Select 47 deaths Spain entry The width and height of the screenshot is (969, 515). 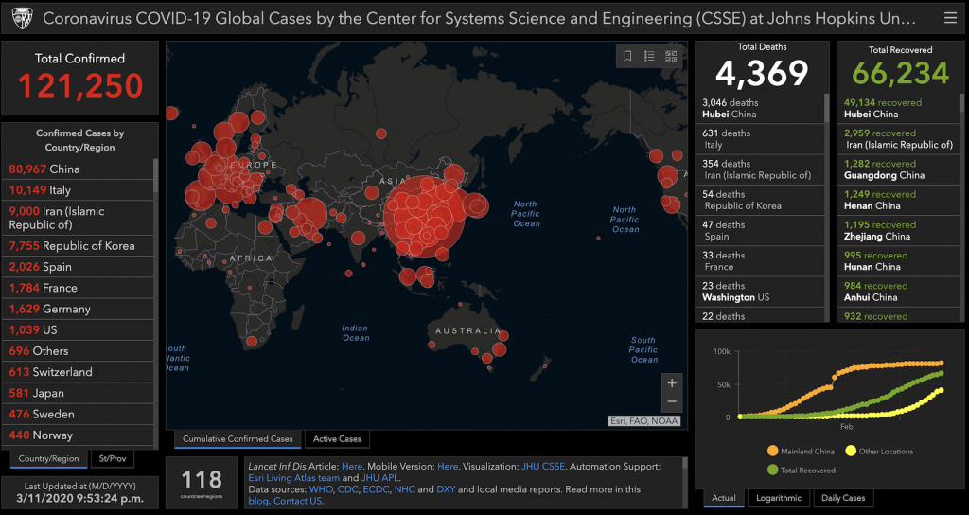point(760,230)
